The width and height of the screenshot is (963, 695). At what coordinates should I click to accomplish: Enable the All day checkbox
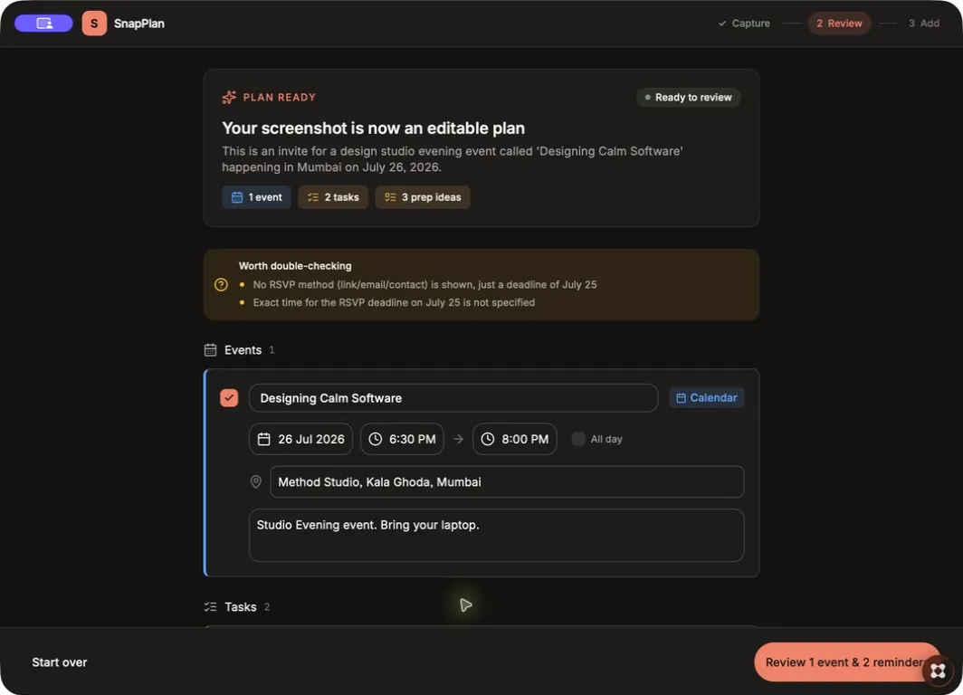point(578,439)
